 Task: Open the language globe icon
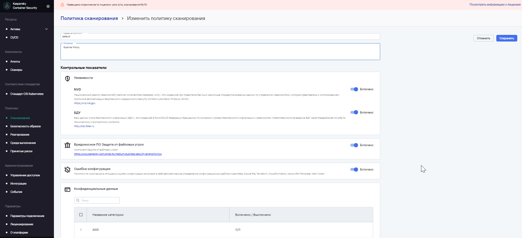pos(48,6)
